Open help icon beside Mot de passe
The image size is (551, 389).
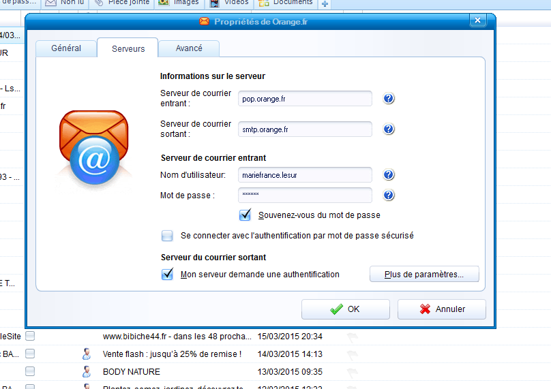coord(388,196)
